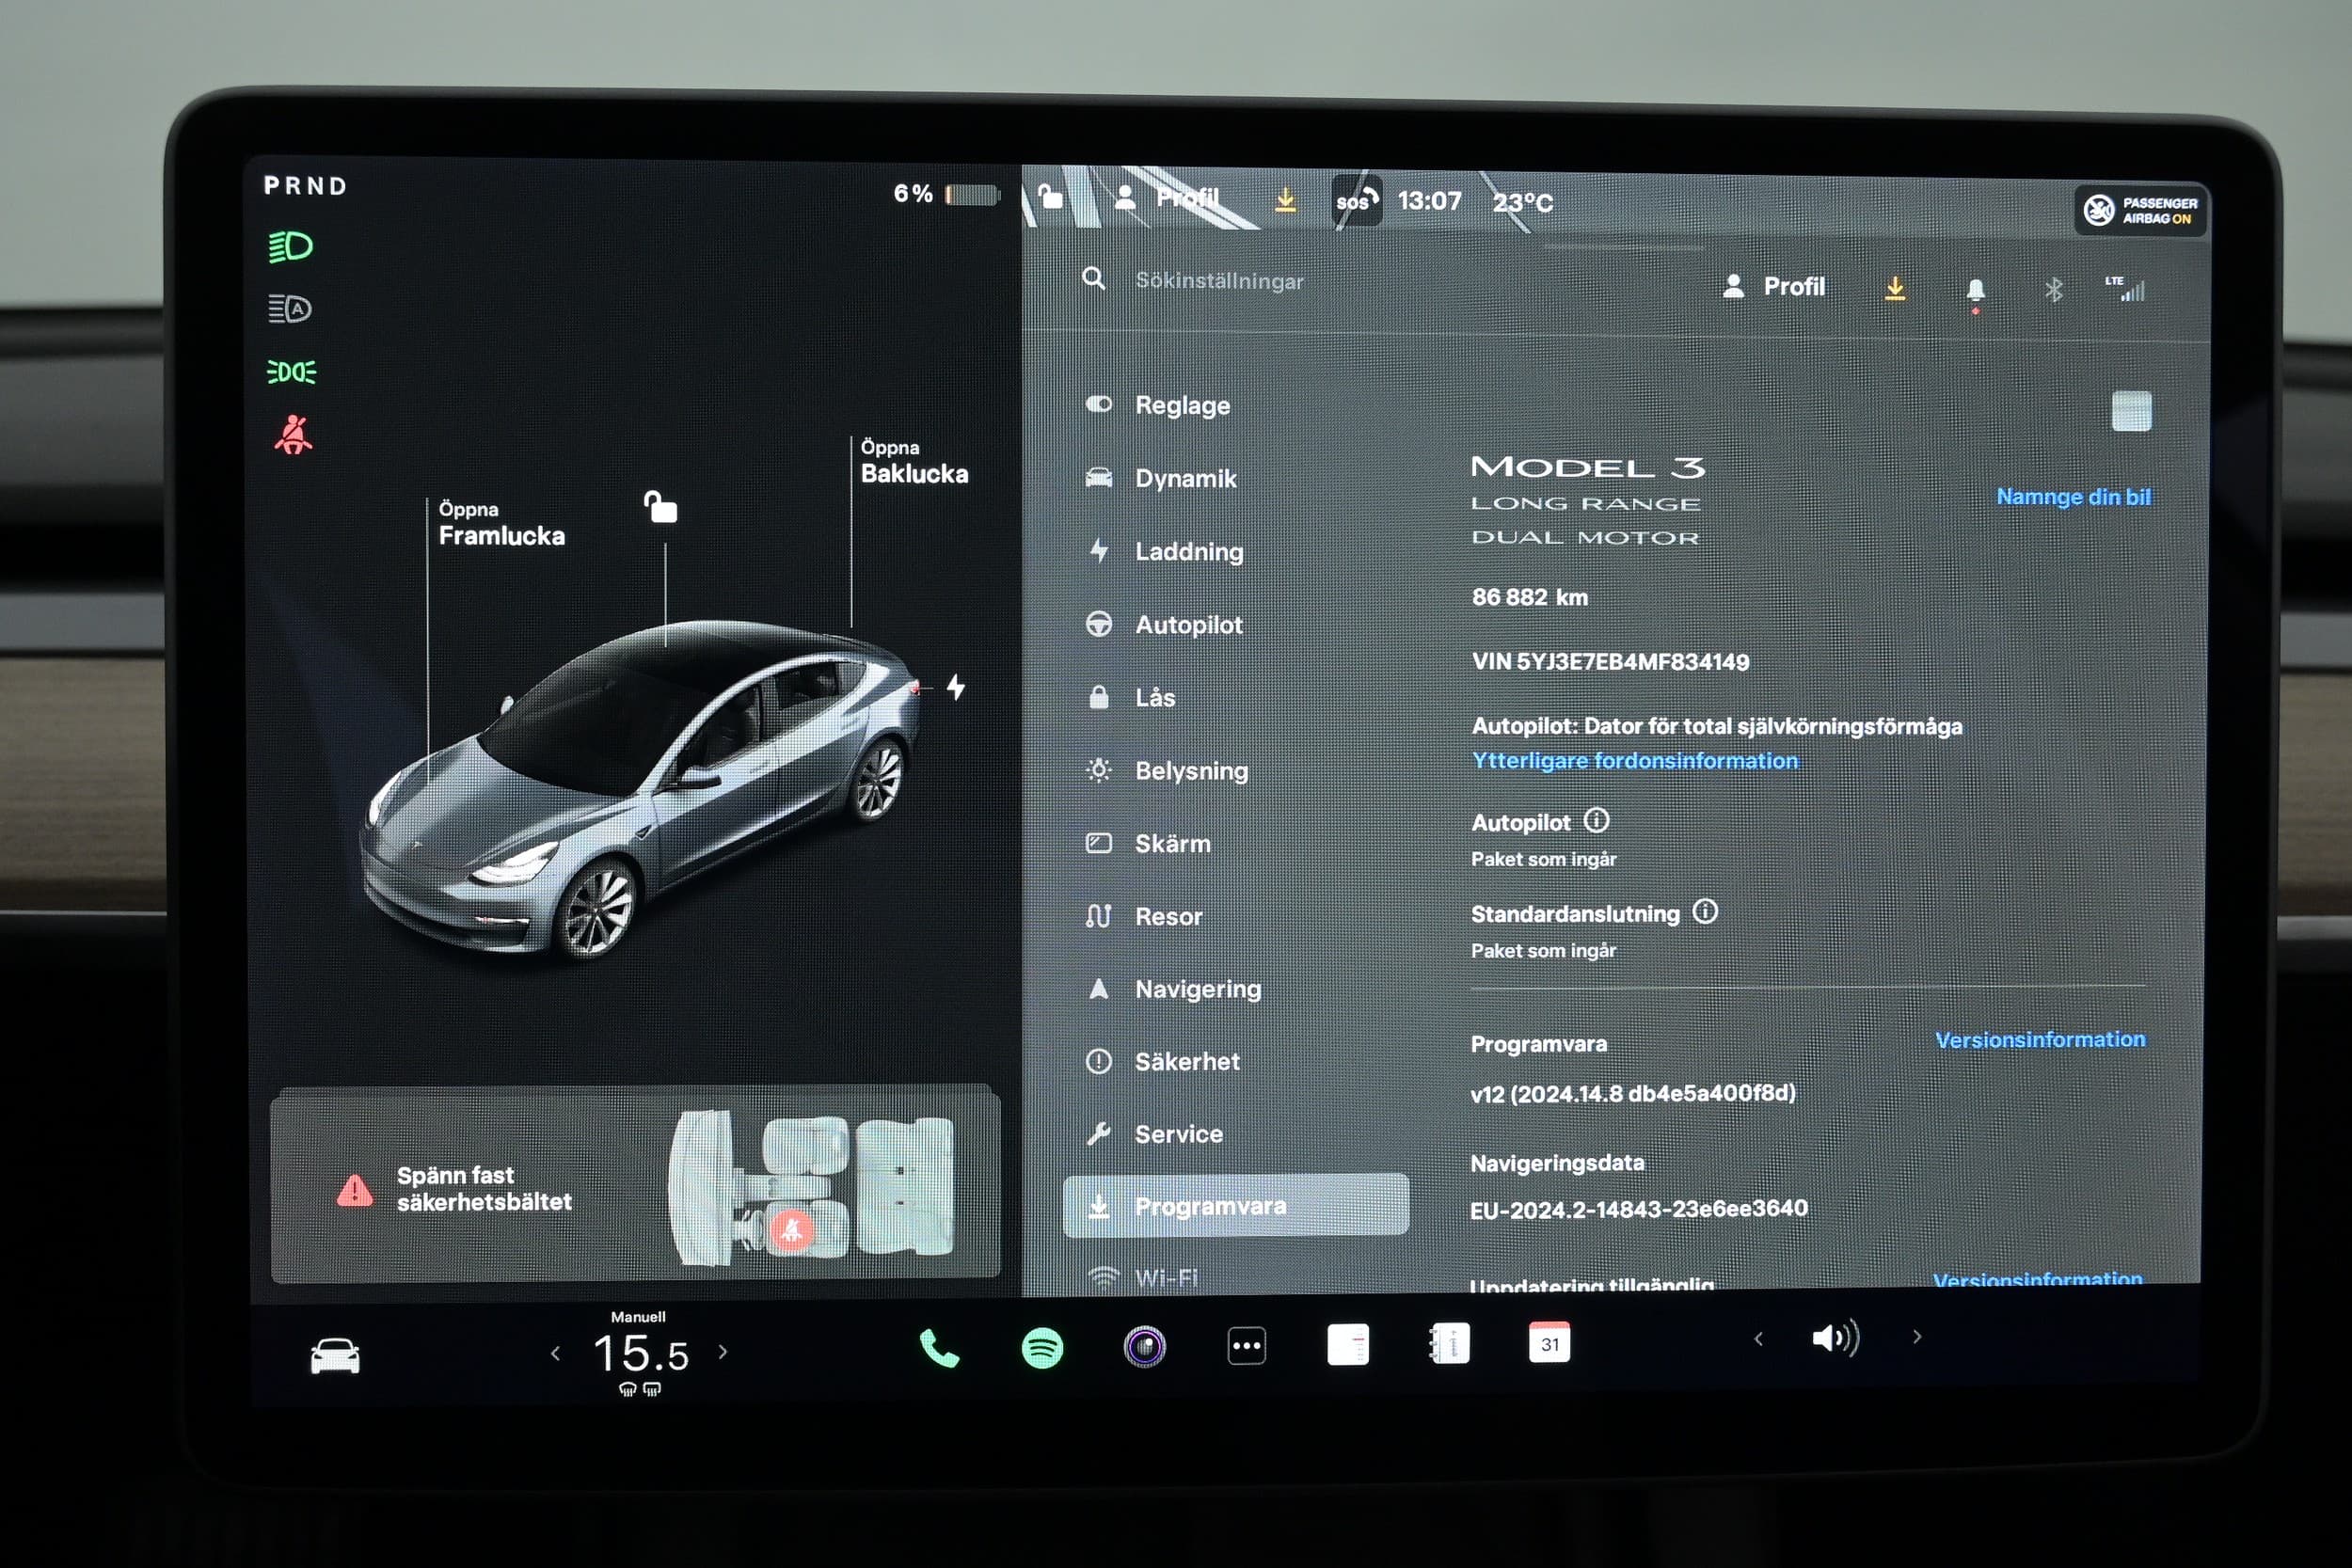The height and width of the screenshot is (1568, 2352).
Task: Click the PRND gear selector display
Action: 305,186
